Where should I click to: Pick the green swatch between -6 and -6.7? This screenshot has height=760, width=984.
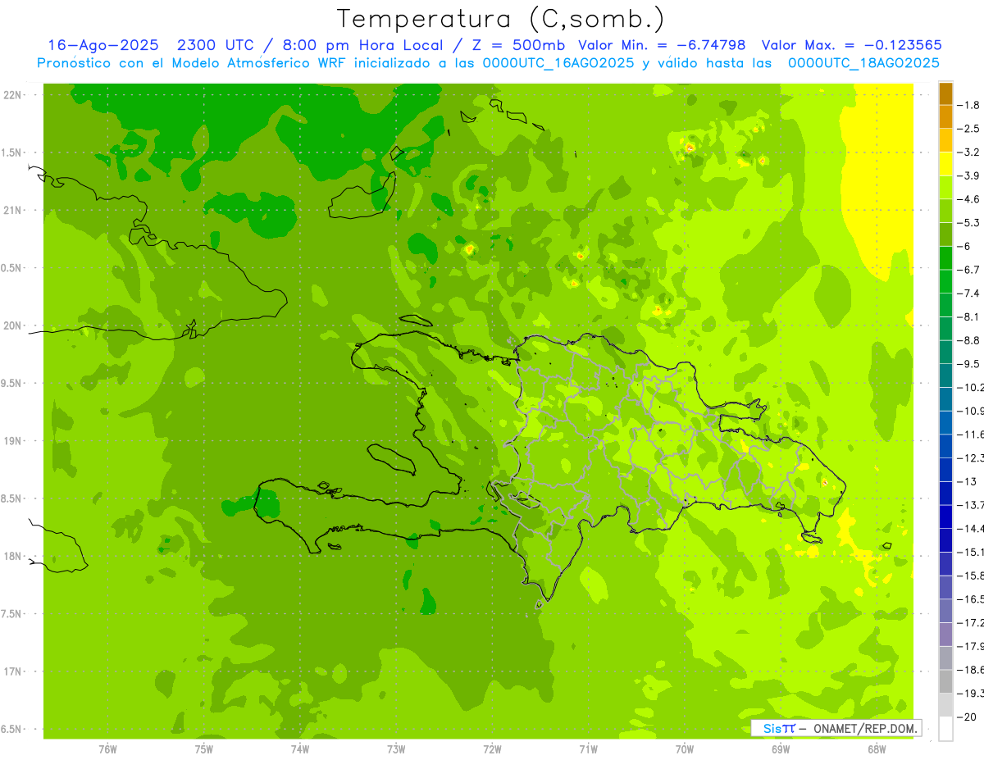[x=945, y=258]
